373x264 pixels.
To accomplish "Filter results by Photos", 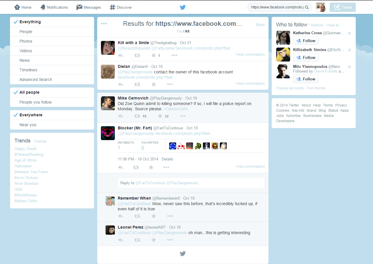I will click(26, 41).
